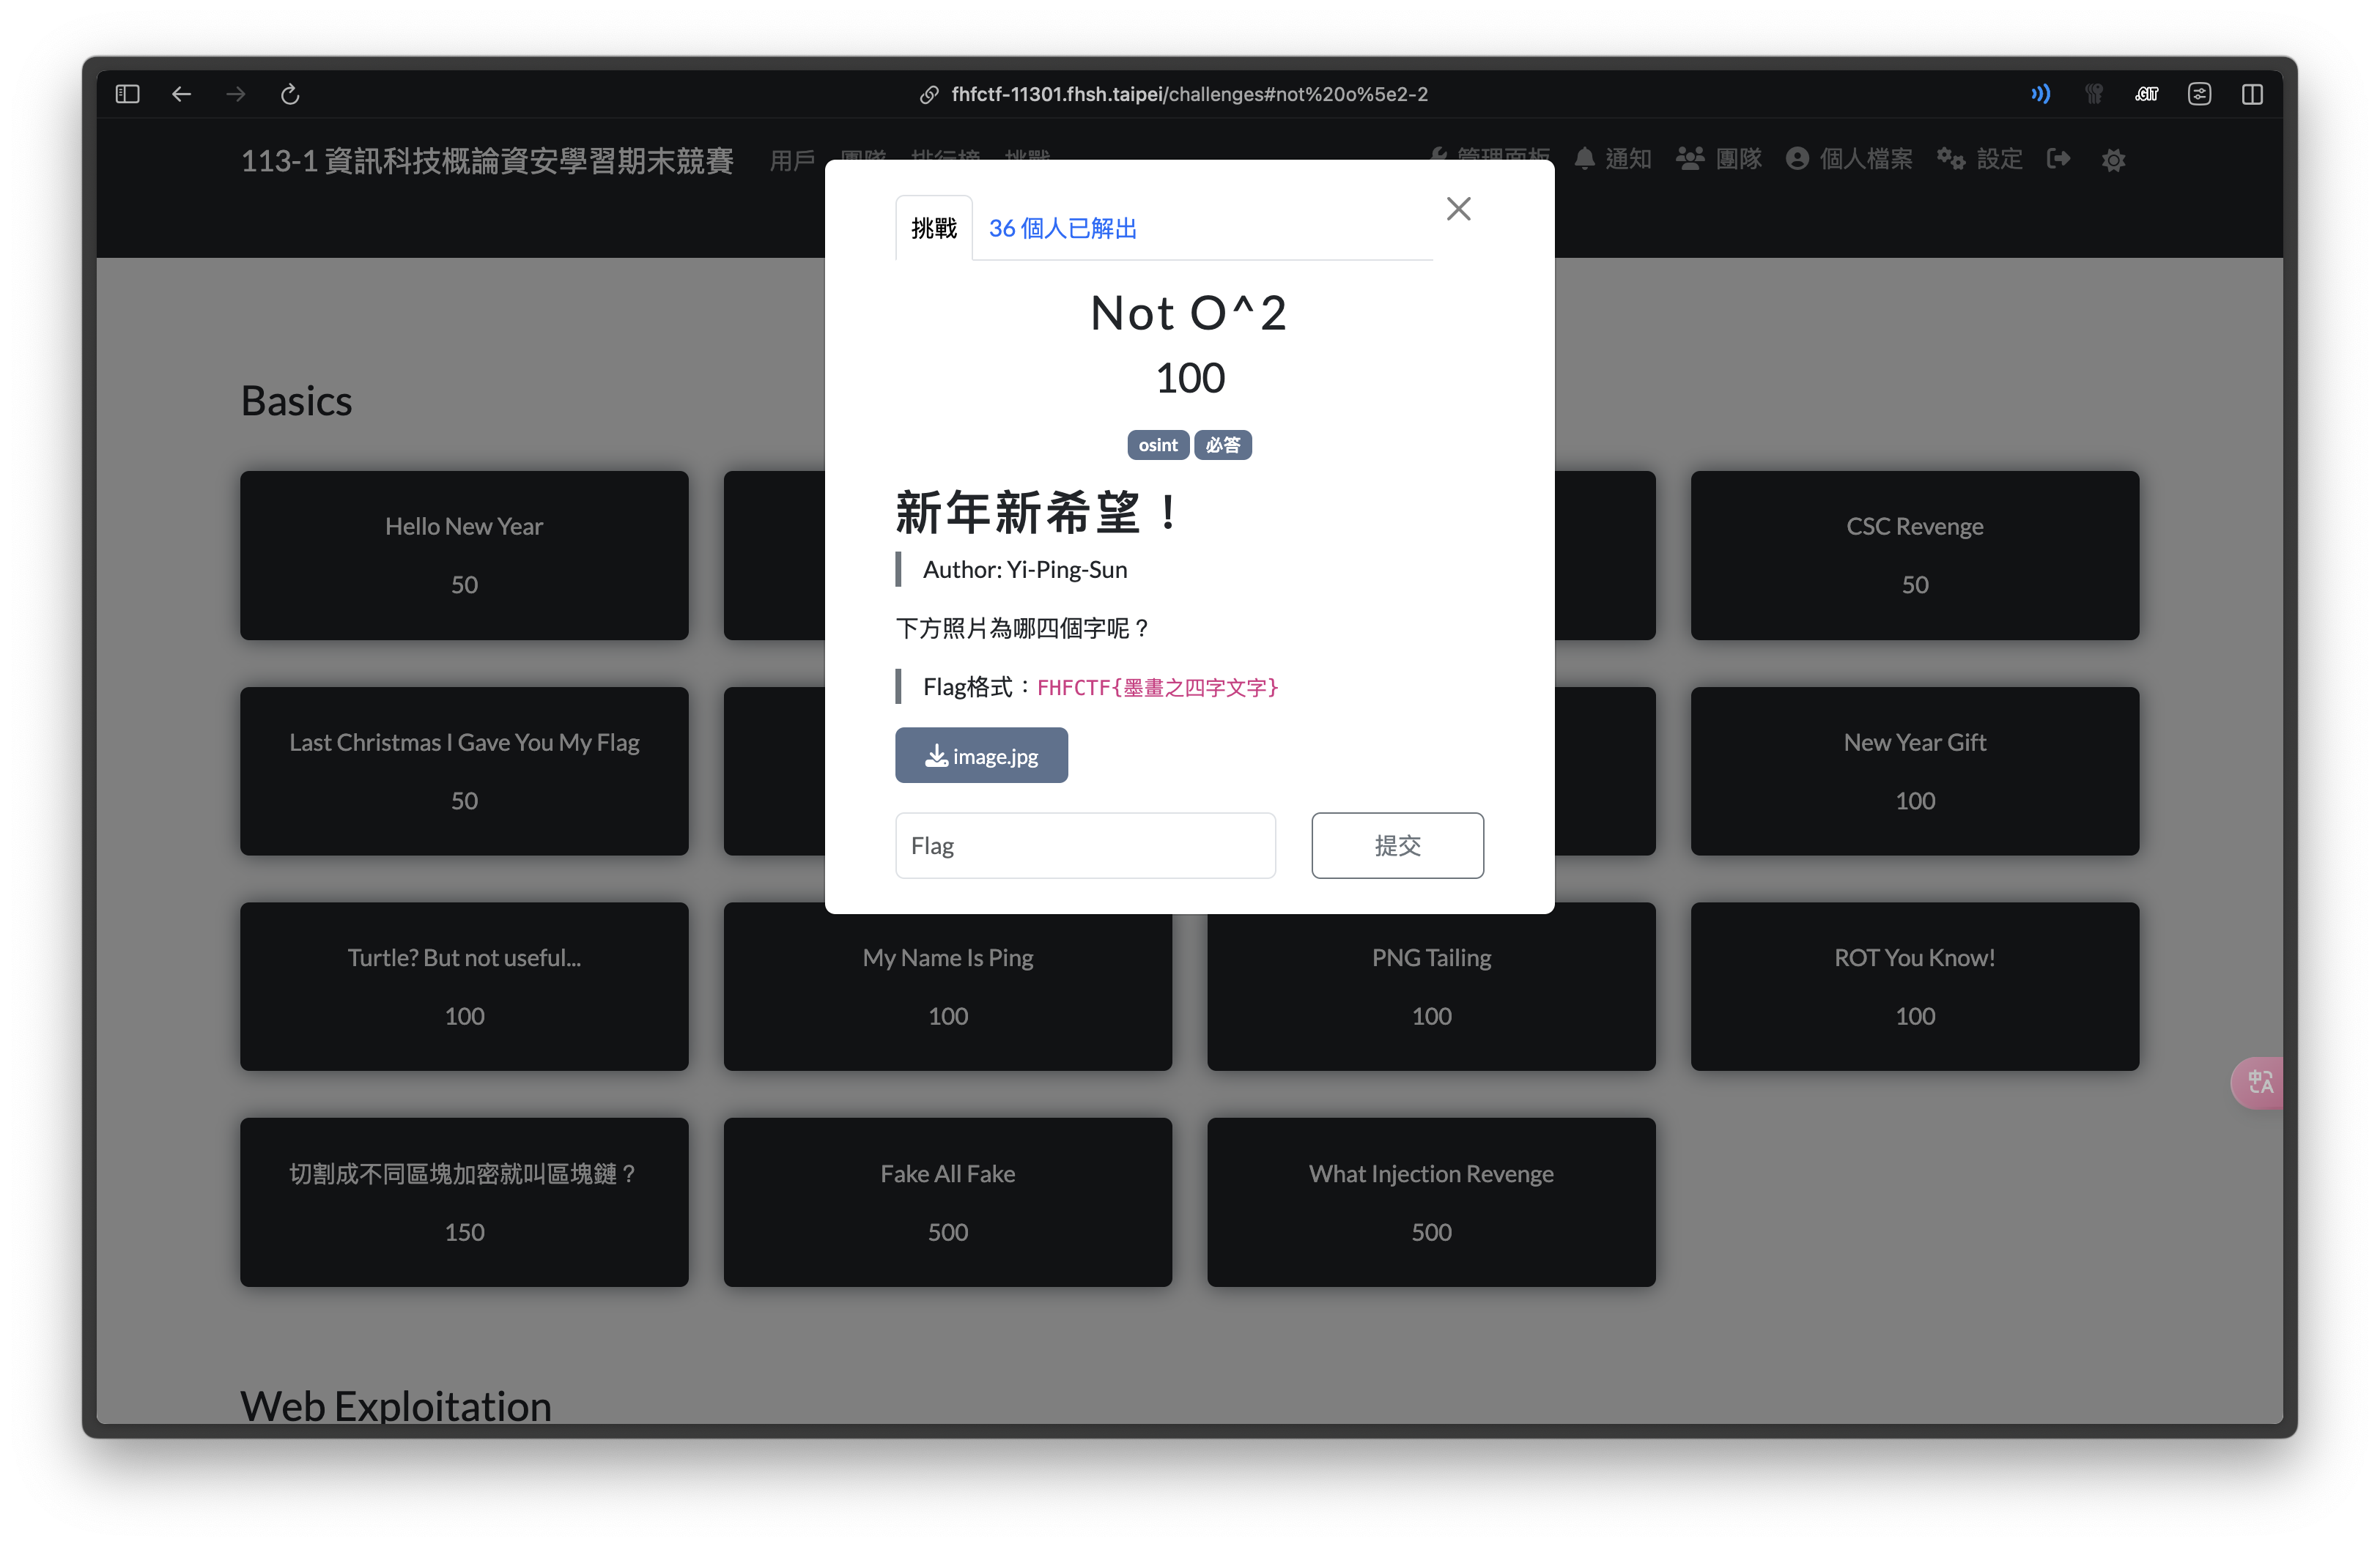Open Last Christmas I Gave You My Flag

coord(464,771)
